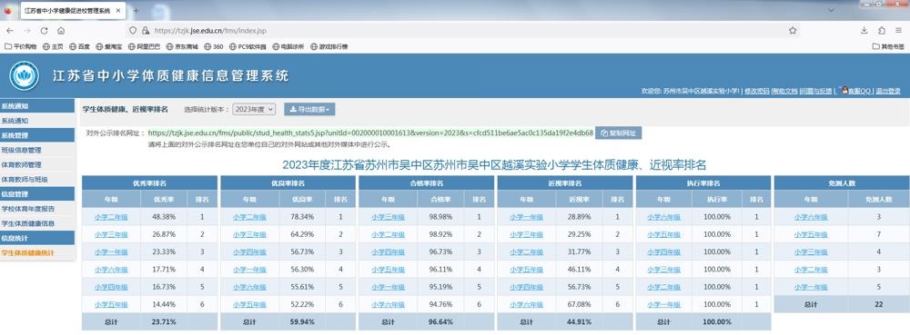Open 小学五年级 link in 免测人数 table
Viewport: 910px width, 335px height.
click(x=811, y=234)
